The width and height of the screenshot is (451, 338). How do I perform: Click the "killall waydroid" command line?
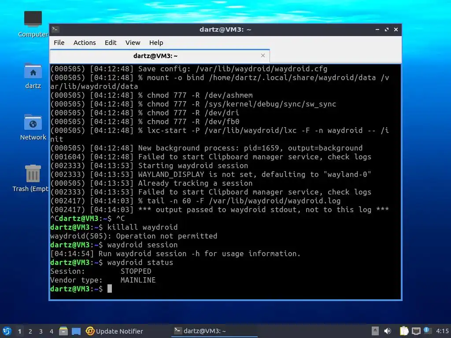(114, 227)
